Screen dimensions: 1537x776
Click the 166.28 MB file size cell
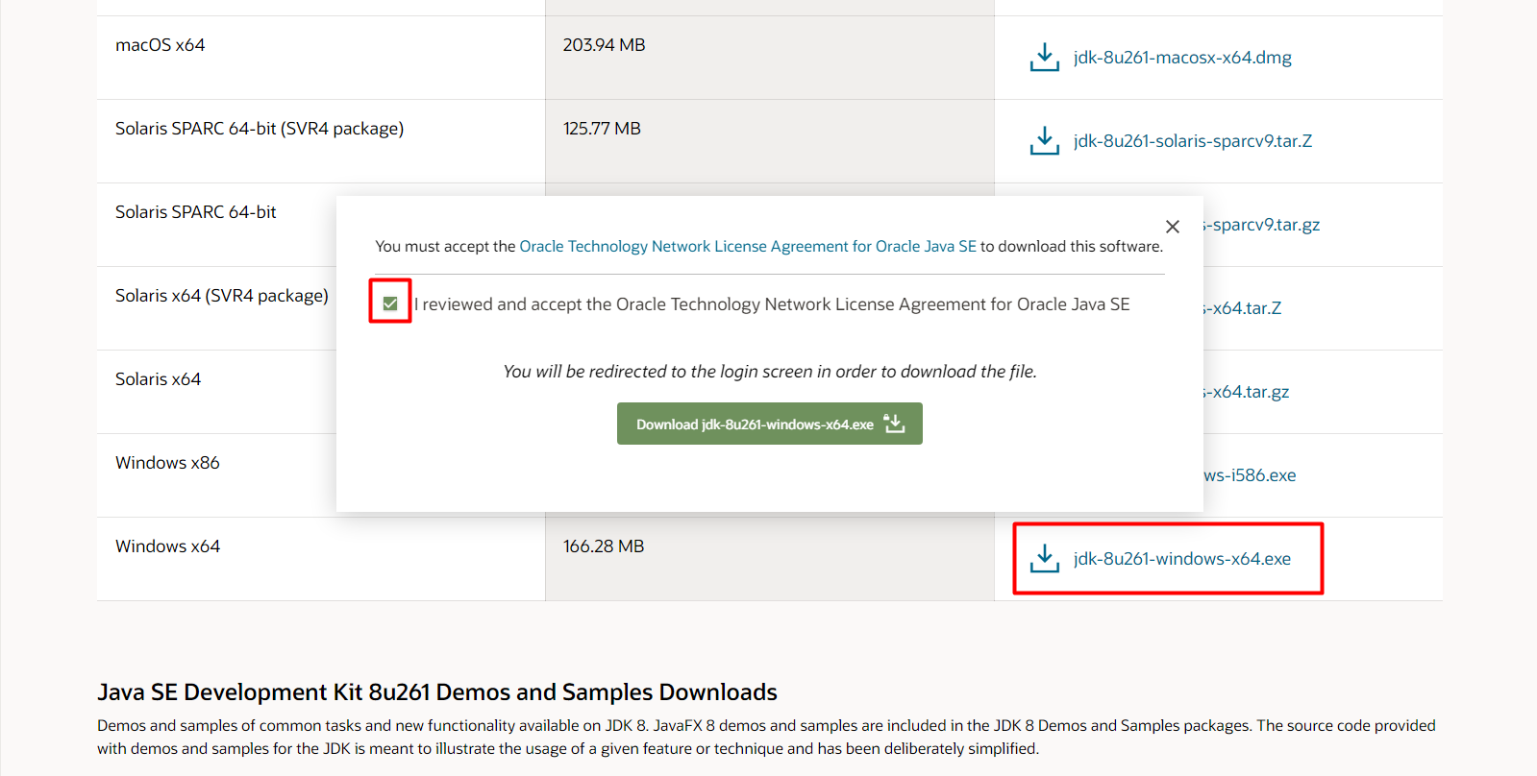(604, 546)
